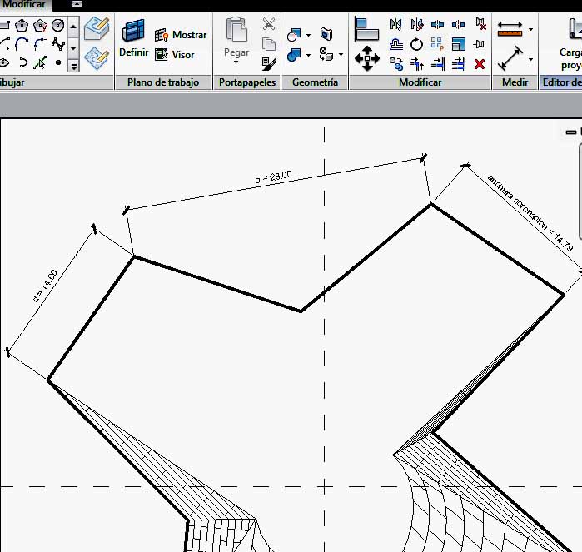Click the Align tool icon
Screen dimensions: 582x552
[x=366, y=30]
